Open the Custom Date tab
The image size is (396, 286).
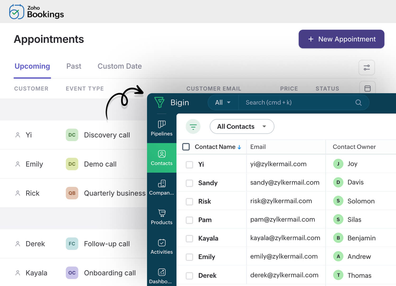(120, 66)
